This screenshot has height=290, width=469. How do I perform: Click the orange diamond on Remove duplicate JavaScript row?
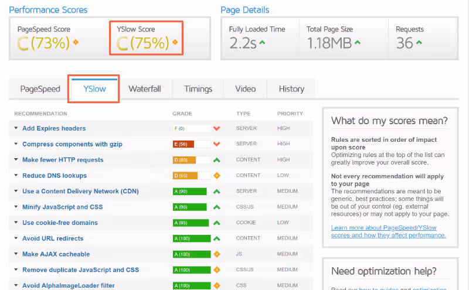point(217,269)
